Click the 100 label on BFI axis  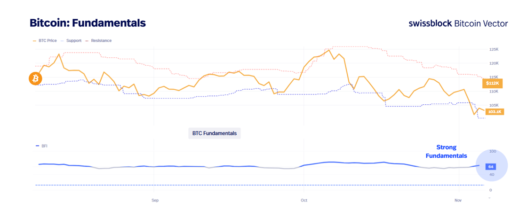(x=493, y=151)
